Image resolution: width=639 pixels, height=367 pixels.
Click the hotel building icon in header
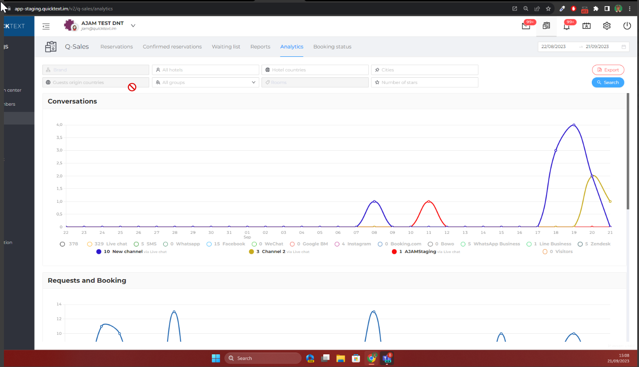click(546, 26)
